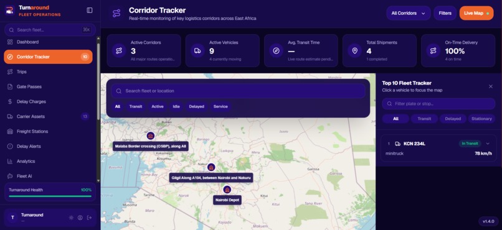Viewport: 502px width, 230px height.
Task: Click the In Transit status badge
Action: tap(470, 144)
